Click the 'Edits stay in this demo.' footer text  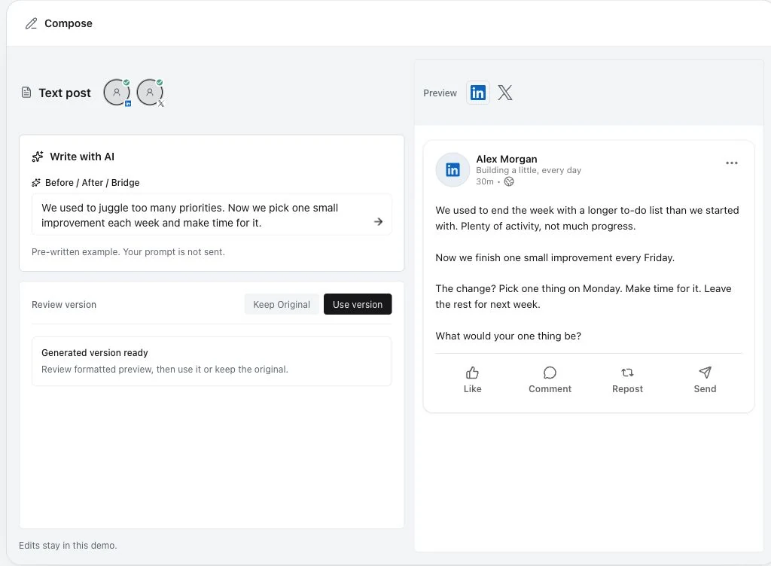pyautogui.click(x=68, y=546)
